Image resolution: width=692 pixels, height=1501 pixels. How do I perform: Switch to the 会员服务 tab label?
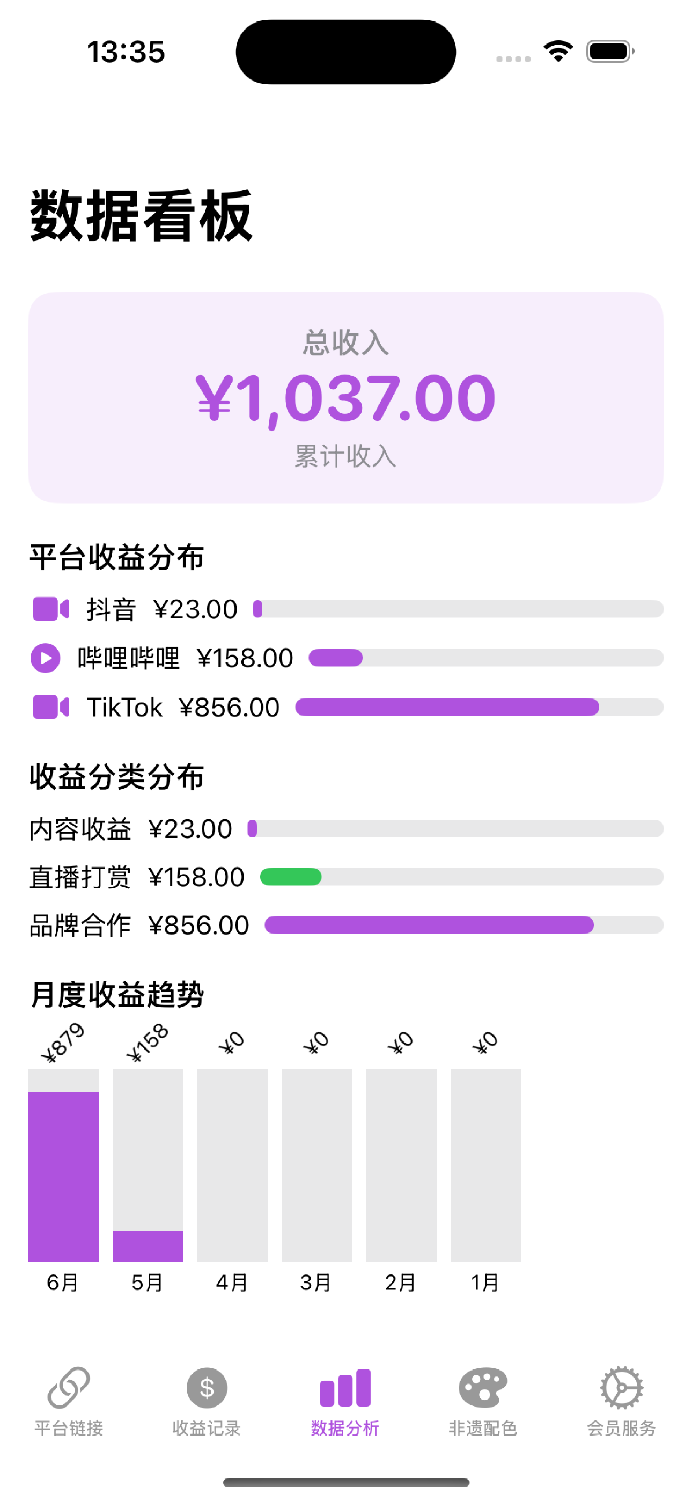pyautogui.click(x=622, y=1427)
